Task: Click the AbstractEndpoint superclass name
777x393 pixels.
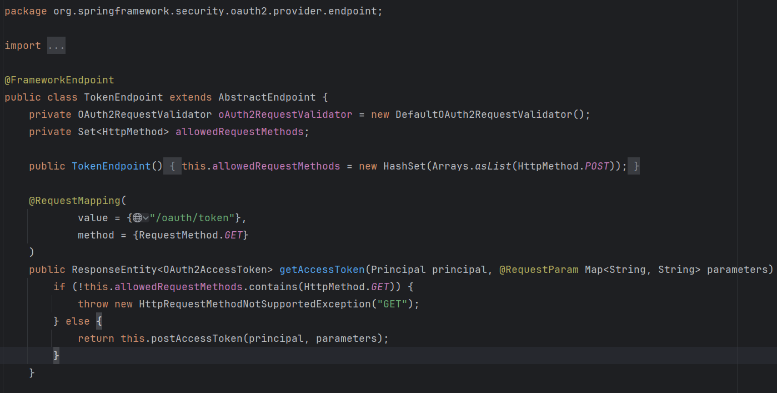Action: pyautogui.click(x=267, y=97)
